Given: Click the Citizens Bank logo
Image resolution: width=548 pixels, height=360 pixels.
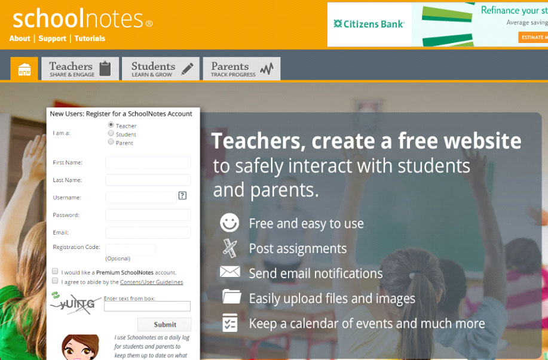Looking at the screenshot, I should (x=369, y=24).
